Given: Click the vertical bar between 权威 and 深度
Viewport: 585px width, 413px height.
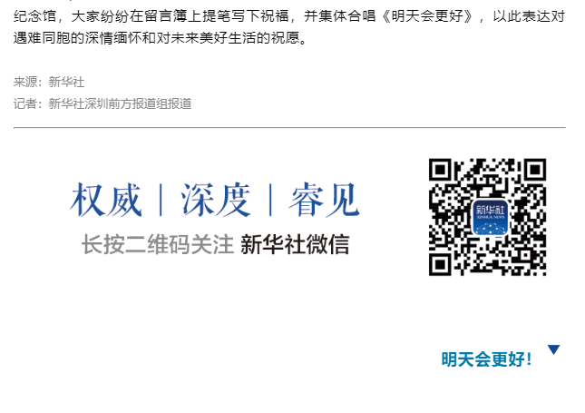Looking at the screenshot, I should [161, 200].
